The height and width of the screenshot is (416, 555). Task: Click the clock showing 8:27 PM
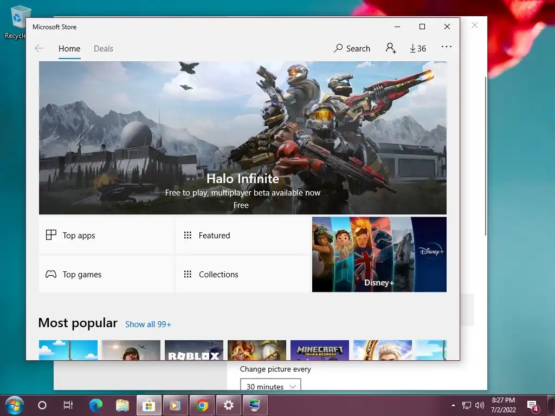(x=504, y=405)
